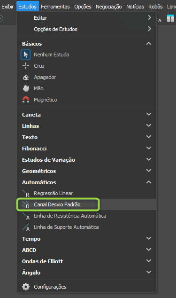Expand the Texto section chevron
This screenshot has width=176, height=298.
(149, 137)
